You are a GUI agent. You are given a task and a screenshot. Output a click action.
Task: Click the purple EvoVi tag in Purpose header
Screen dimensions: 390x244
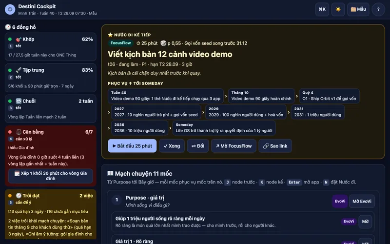[340, 201]
